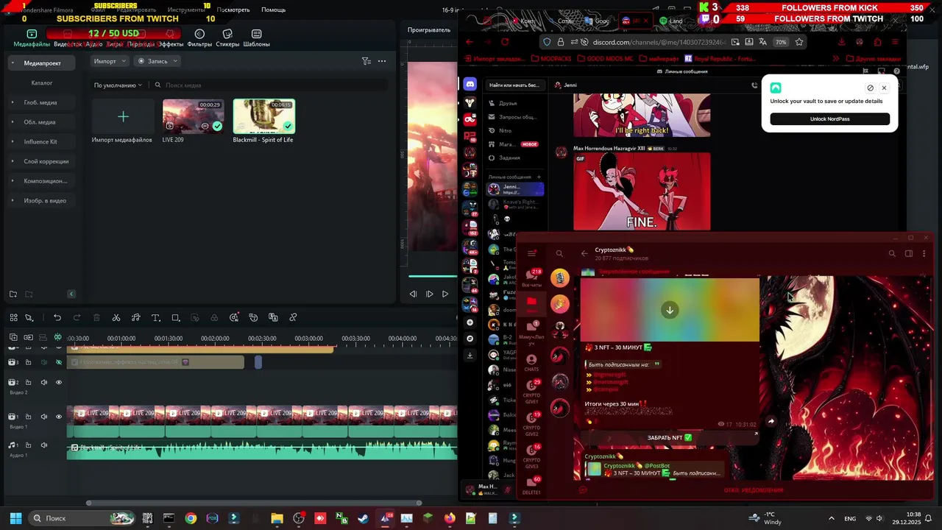Open the Filmora Медиафайлы tab
Viewport: 942px width, 530px height.
click(x=32, y=39)
